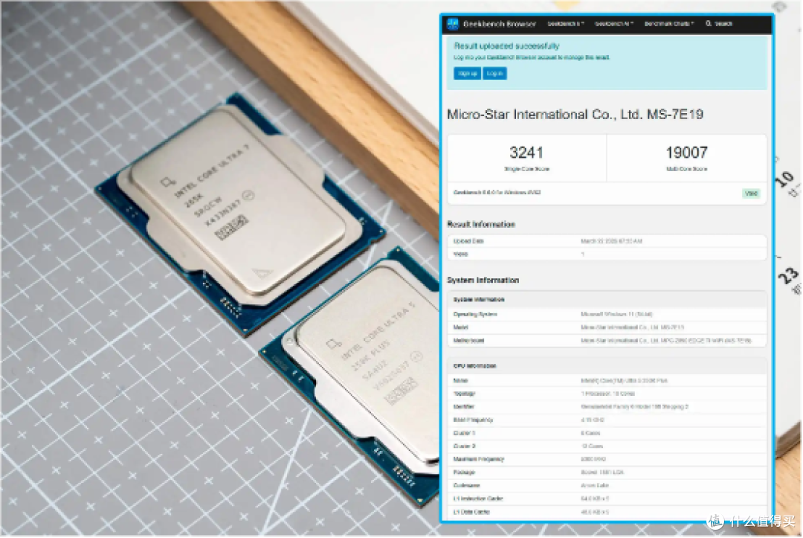Viewport: 803px width, 538px height.
Task: Click the CPU Name row value
Action: point(625,381)
